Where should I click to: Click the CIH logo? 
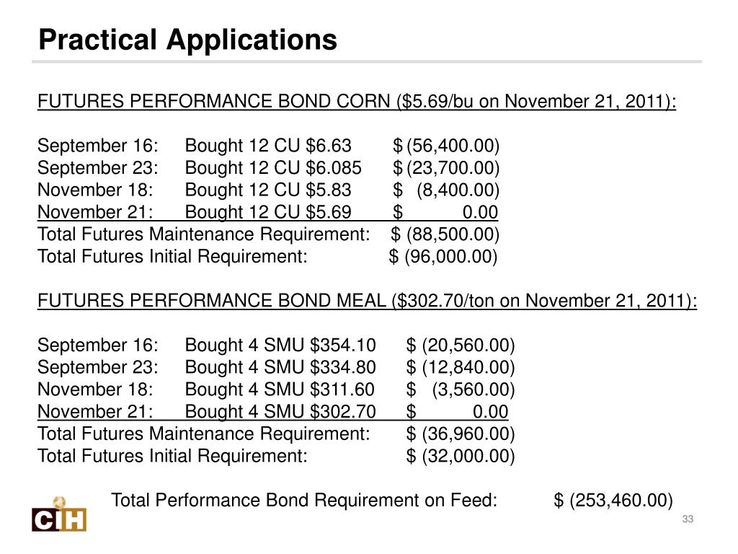pos(59,516)
